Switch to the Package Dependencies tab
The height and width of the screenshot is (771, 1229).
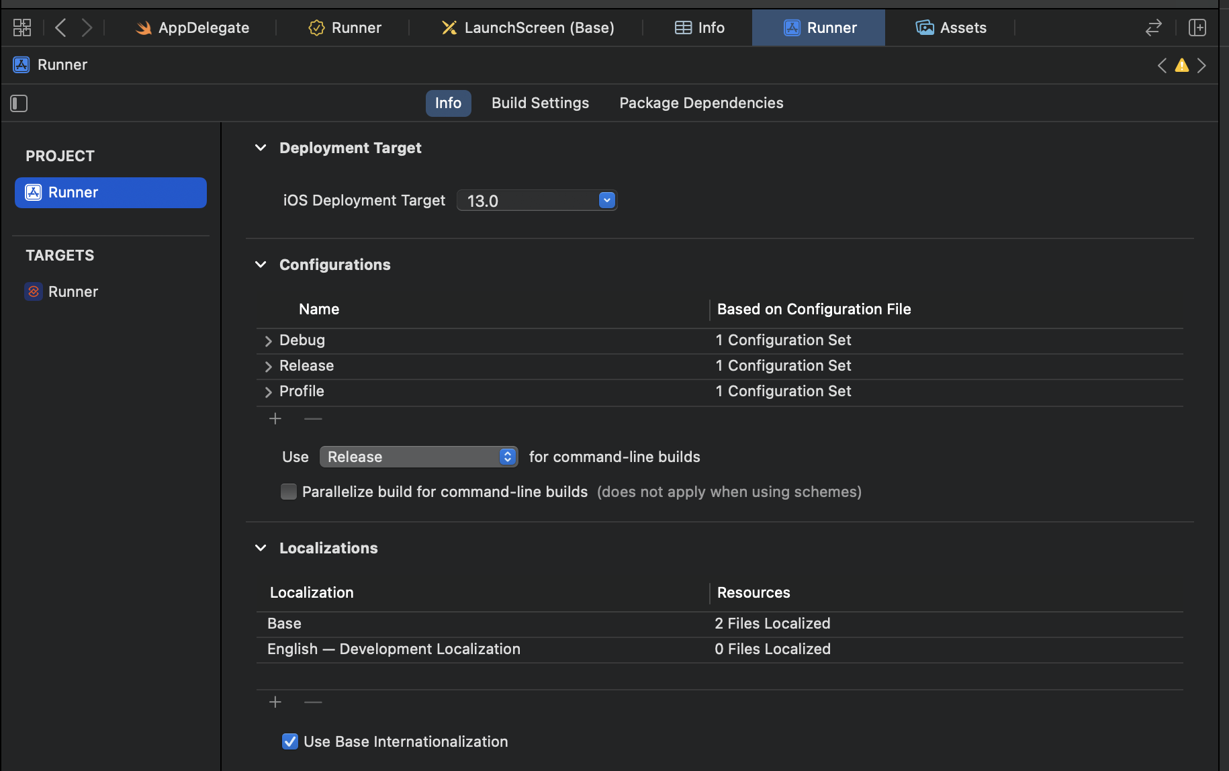pyautogui.click(x=700, y=103)
